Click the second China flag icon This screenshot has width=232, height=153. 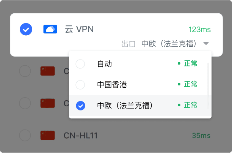(x=48, y=103)
